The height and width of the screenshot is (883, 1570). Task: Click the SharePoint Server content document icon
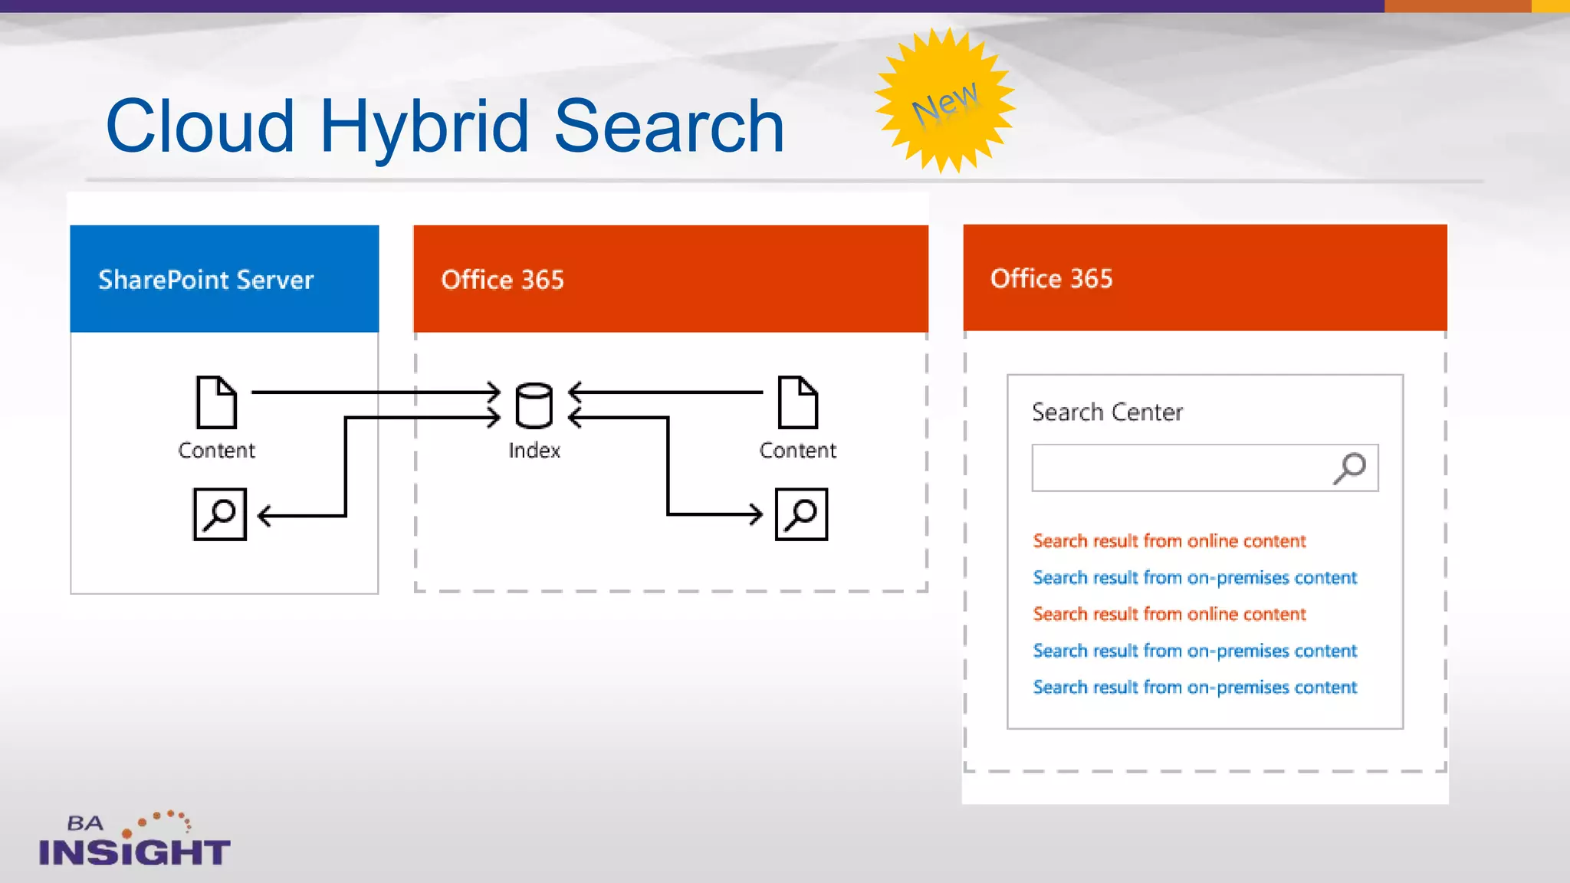point(216,402)
